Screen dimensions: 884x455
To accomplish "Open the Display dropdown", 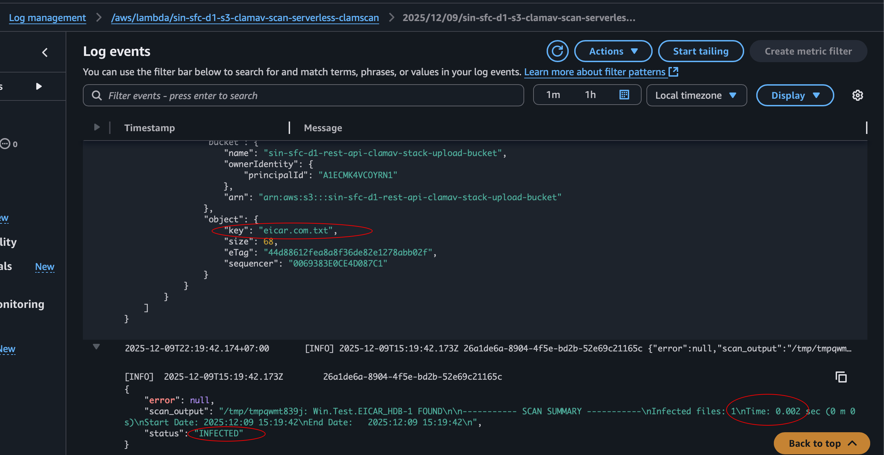I will click(x=795, y=95).
